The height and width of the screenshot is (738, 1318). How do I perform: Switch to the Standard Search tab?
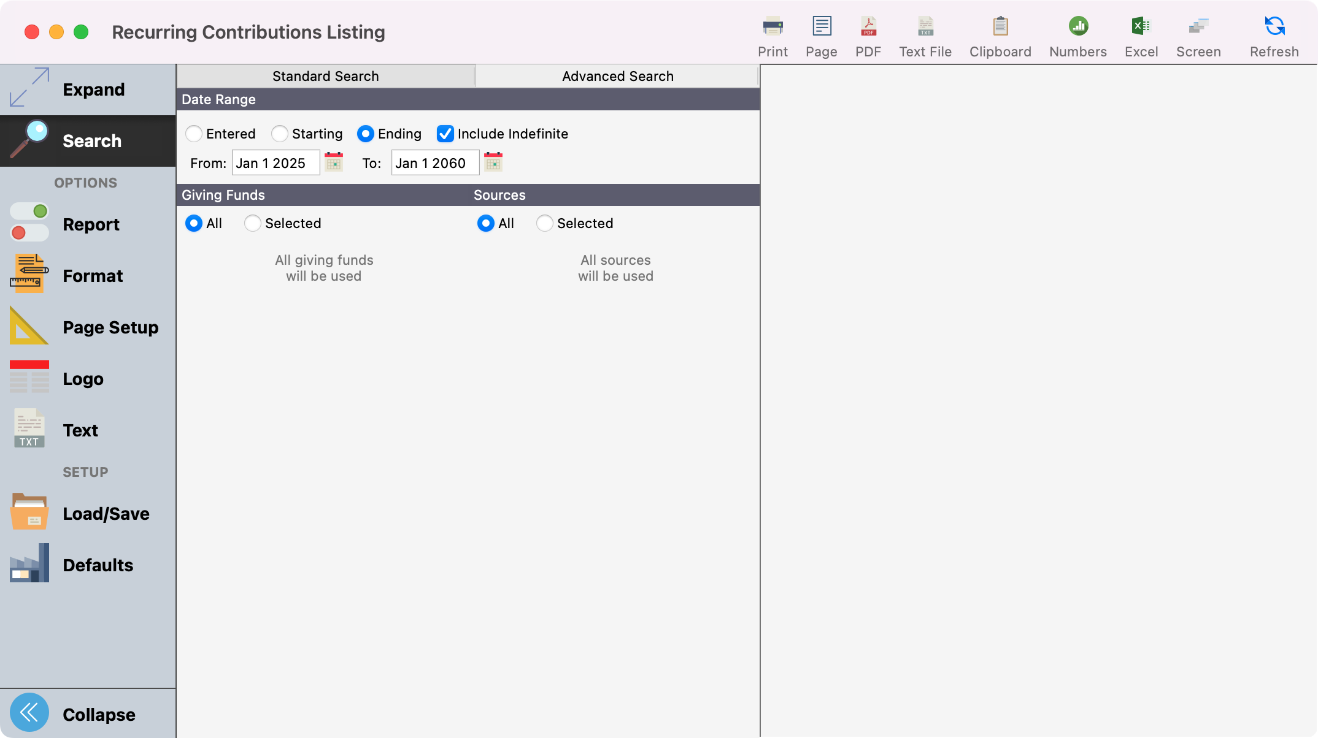click(325, 75)
